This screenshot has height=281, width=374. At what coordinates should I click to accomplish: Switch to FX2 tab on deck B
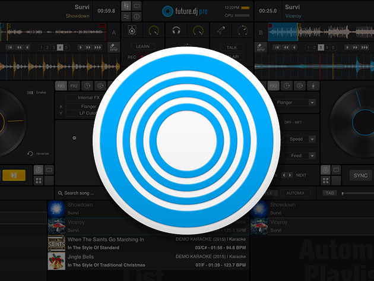tap(273, 86)
